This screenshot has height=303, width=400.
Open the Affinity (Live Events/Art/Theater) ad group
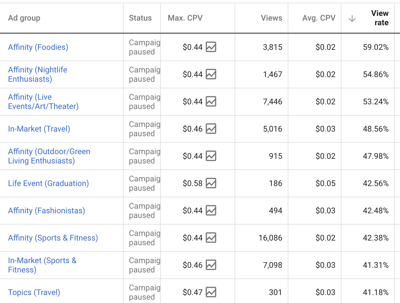(43, 102)
